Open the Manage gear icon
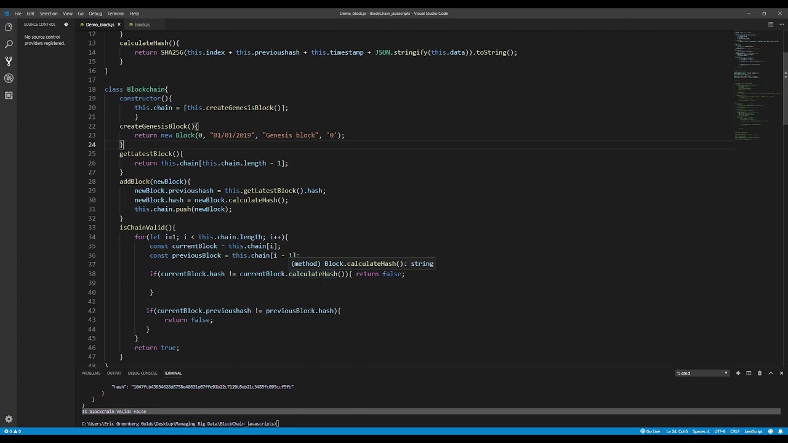This screenshot has width=788, height=443. pos(9,419)
